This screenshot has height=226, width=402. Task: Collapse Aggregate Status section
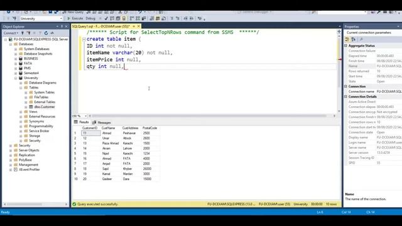345,46
